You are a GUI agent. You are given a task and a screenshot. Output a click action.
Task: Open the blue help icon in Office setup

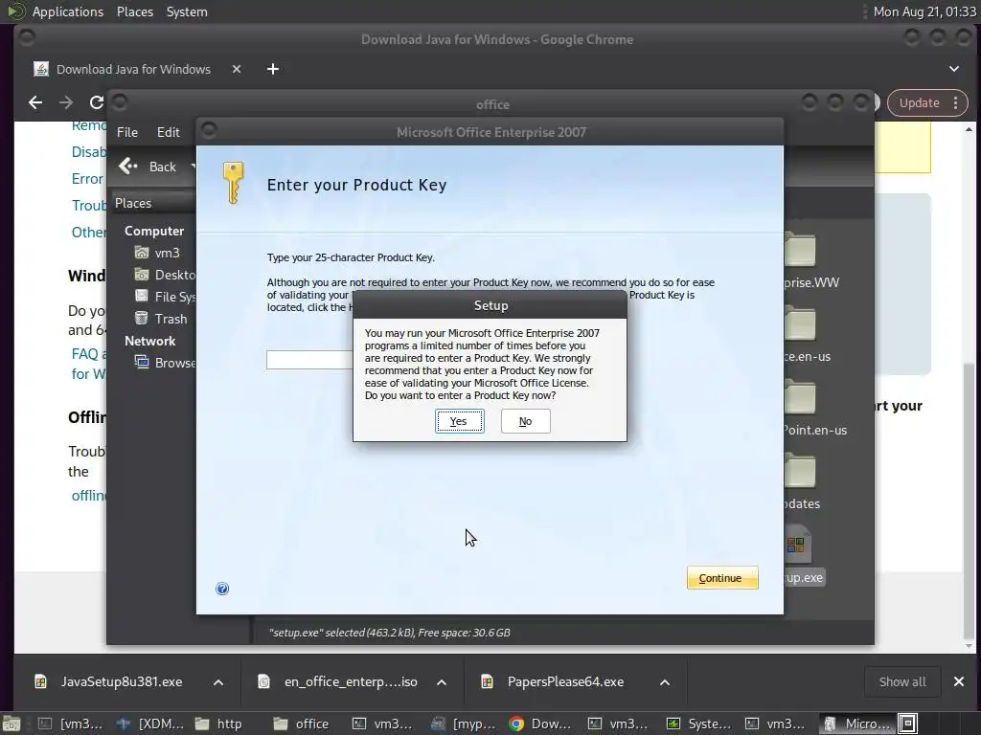coord(222,589)
